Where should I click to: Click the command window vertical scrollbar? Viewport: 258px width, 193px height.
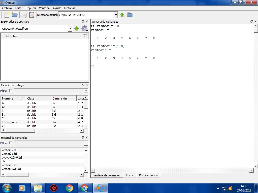pyautogui.click(x=255, y=30)
